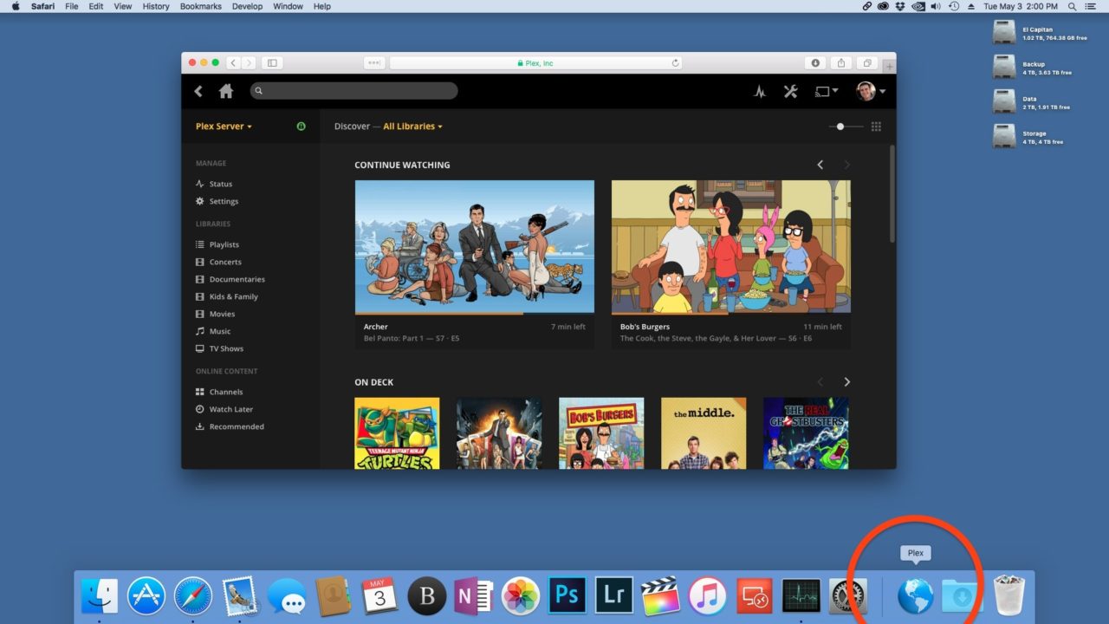Switch to grid view icon in Plex
This screenshot has width=1109, height=624.
[876, 127]
